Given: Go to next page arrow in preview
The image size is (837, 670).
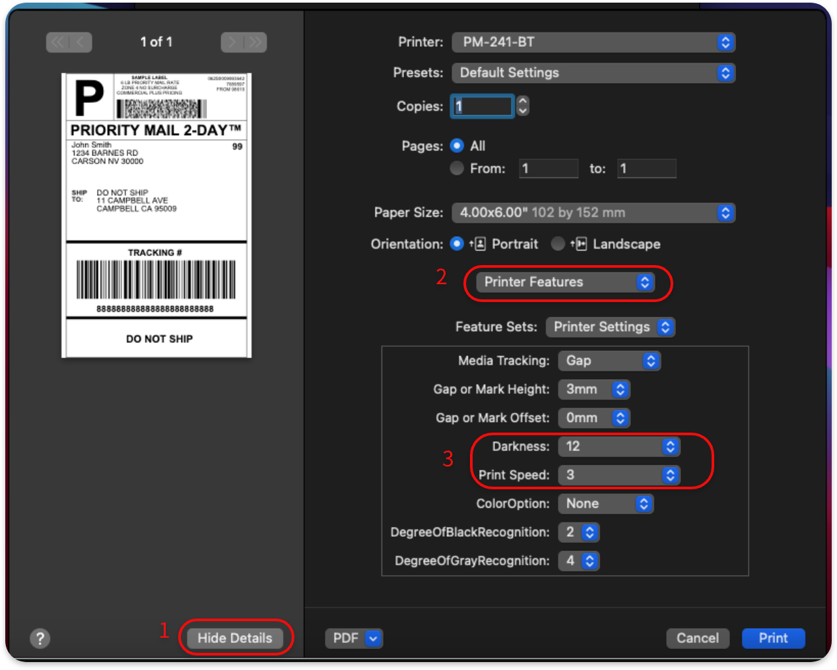Looking at the screenshot, I should pos(232,42).
